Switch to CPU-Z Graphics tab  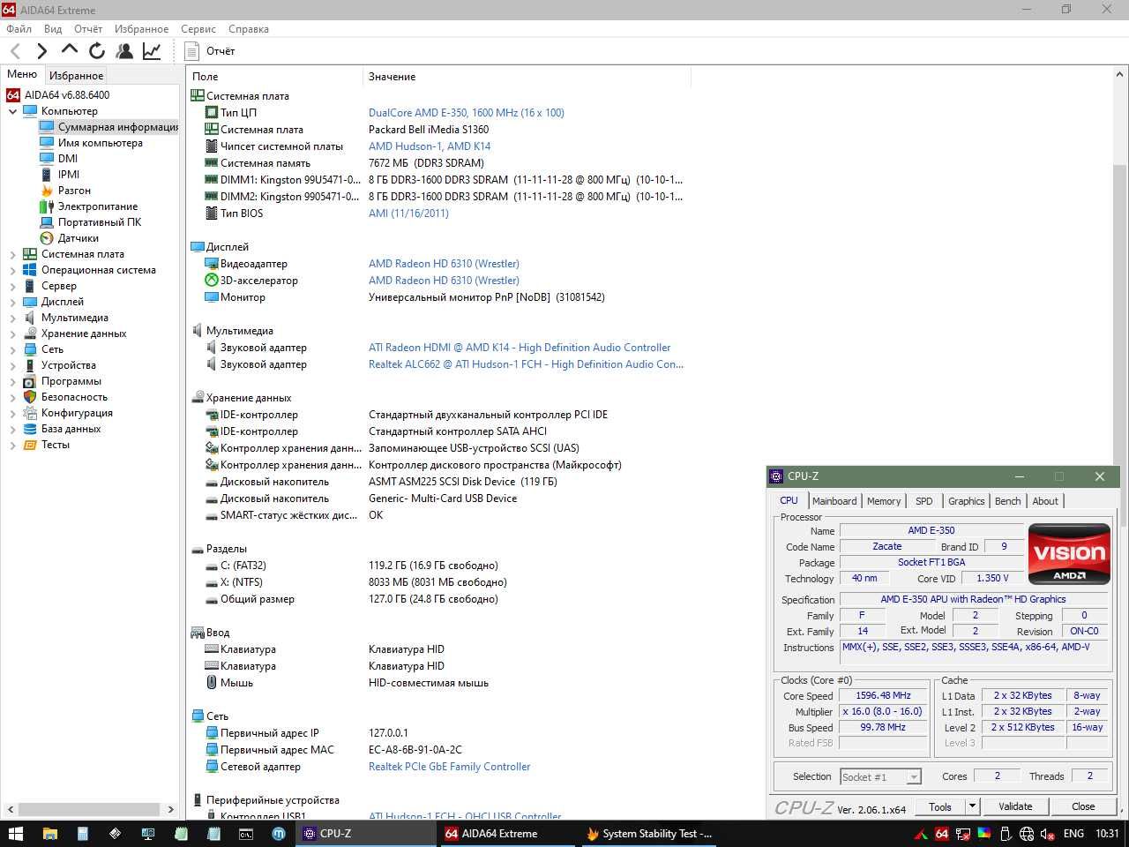click(966, 501)
